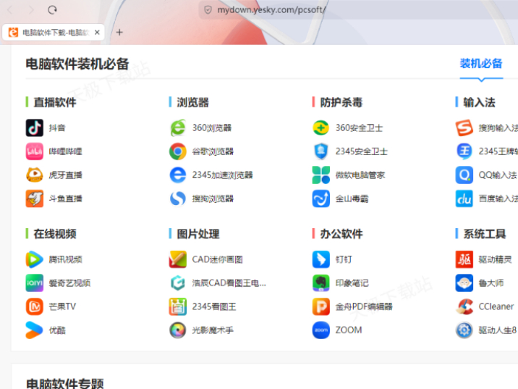
Task: Click the 光影魔术手 text link
Action: (x=213, y=330)
